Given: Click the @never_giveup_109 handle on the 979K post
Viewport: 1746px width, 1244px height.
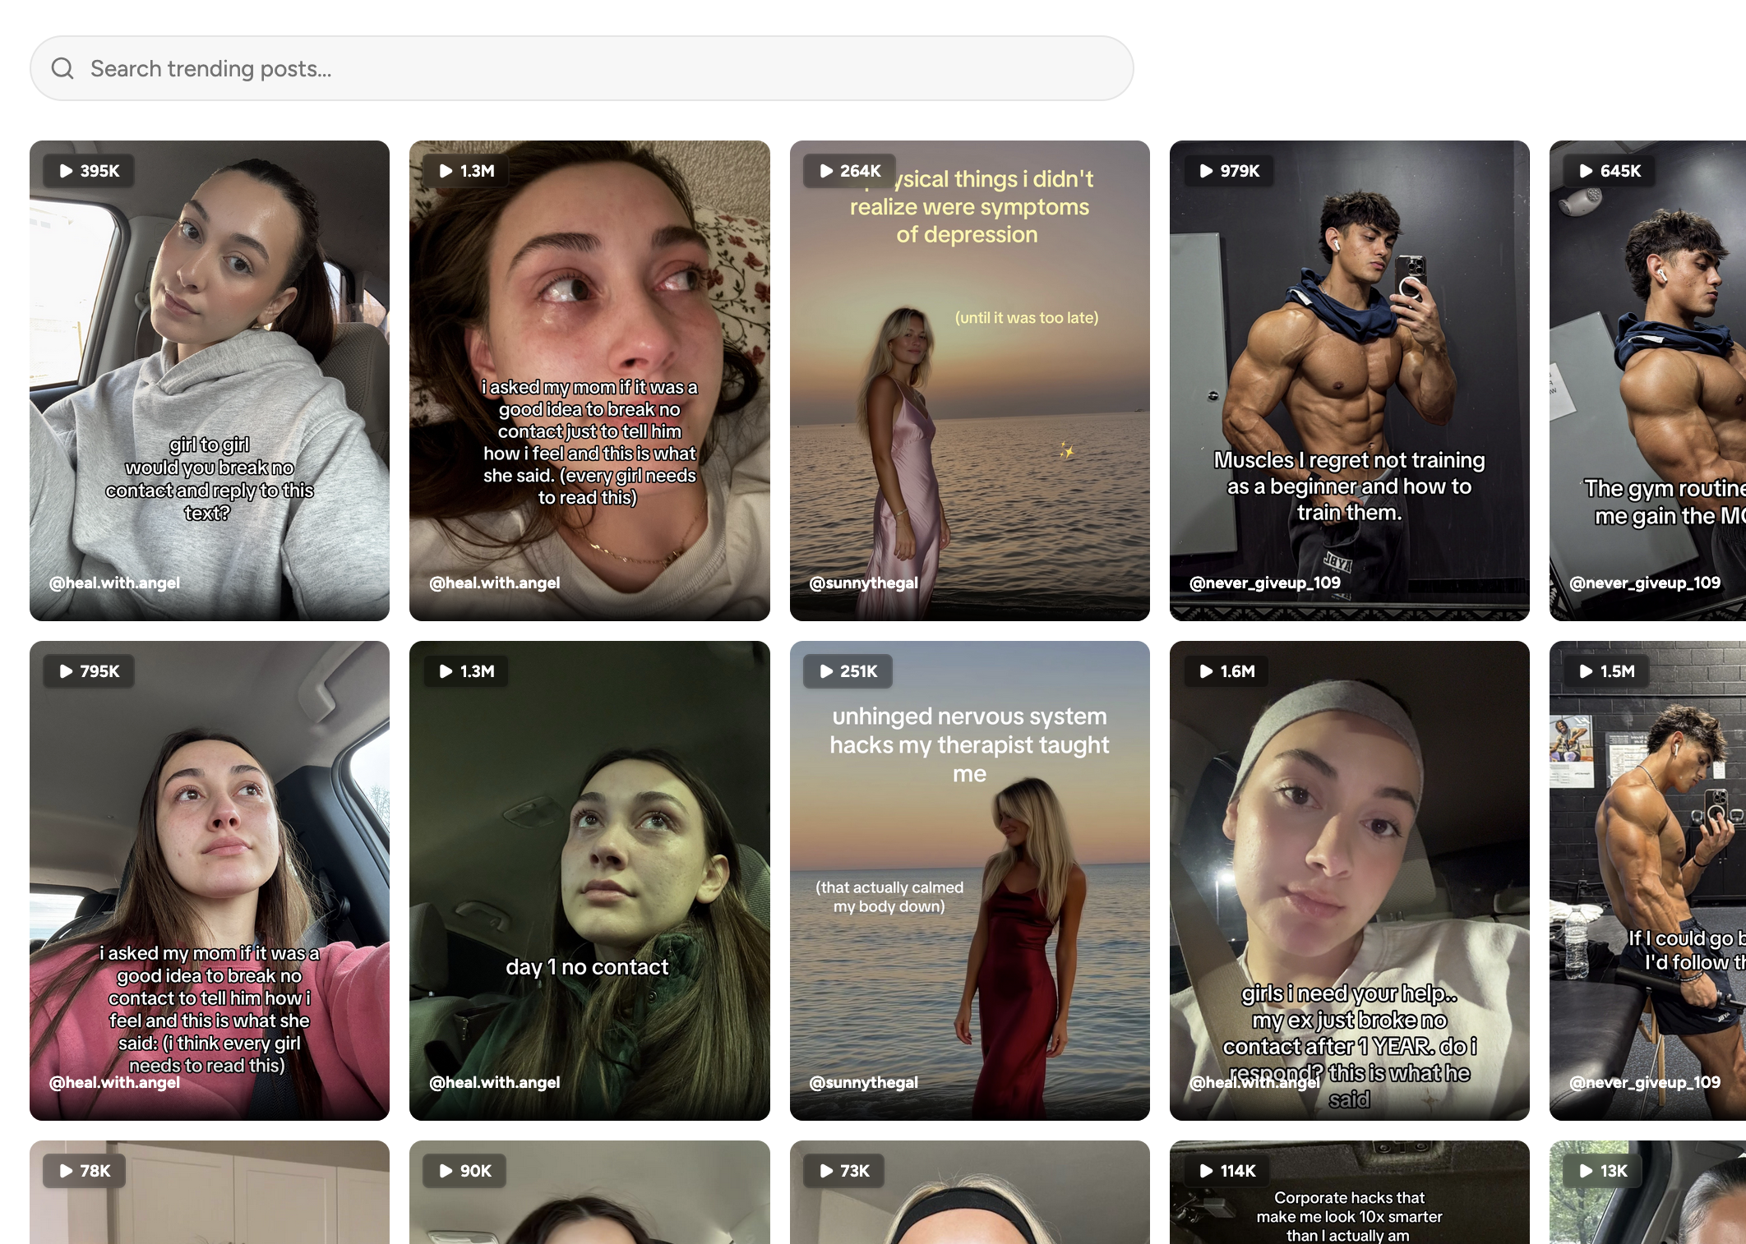Looking at the screenshot, I should [x=1264, y=583].
